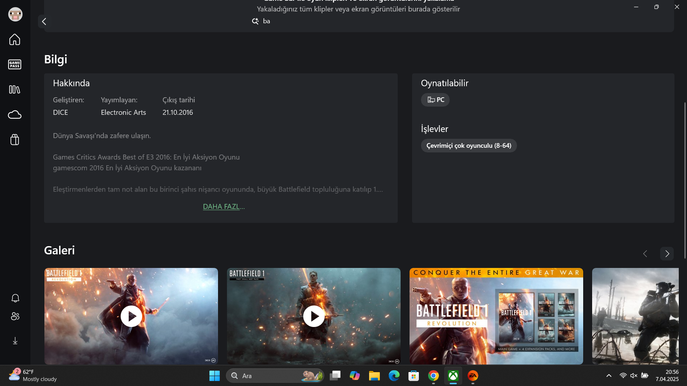Close the Xbox app window
The height and width of the screenshot is (386, 687).
677,7
